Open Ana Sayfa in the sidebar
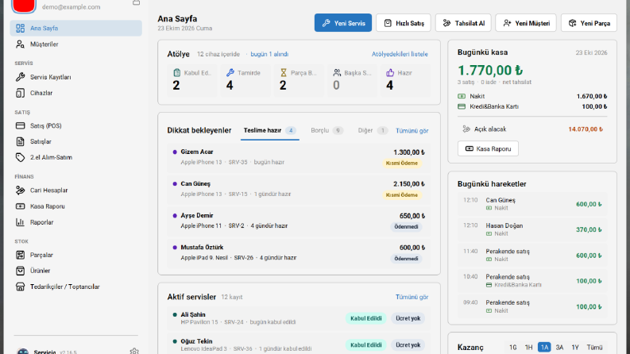630x354 pixels. pyautogui.click(x=76, y=28)
